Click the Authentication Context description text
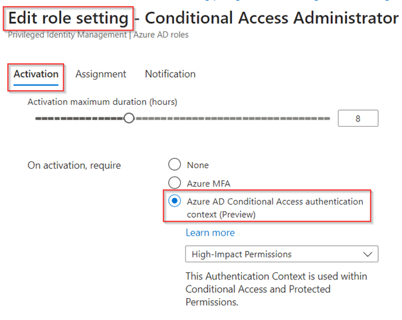The height and width of the screenshot is (320, 402). (276, 289)
